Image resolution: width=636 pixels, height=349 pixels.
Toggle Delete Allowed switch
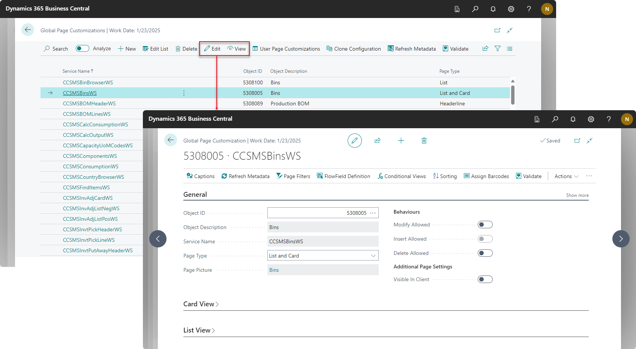pyautogui.click(x=485, y=253)
